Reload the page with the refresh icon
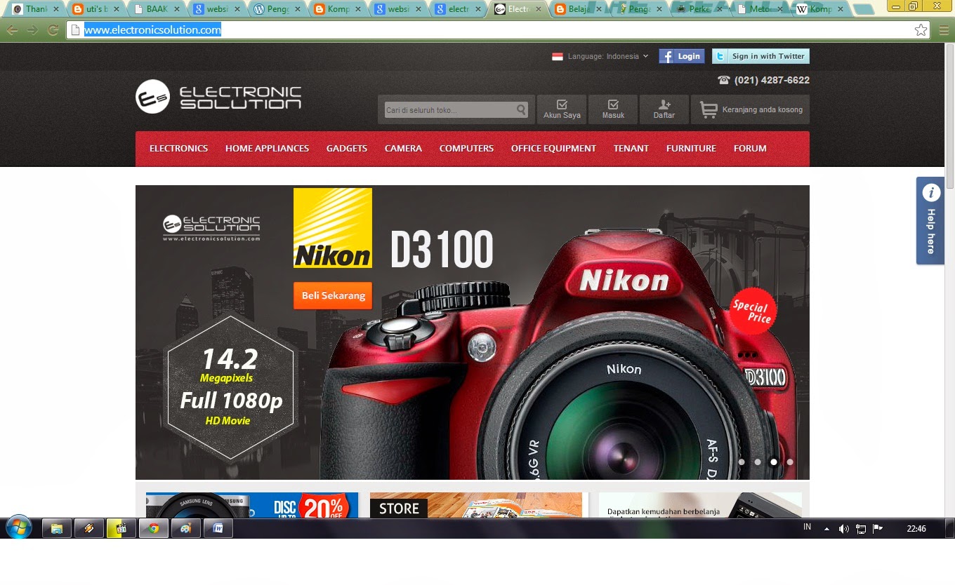This screenshot has width=955, height=585. (53, 29)
